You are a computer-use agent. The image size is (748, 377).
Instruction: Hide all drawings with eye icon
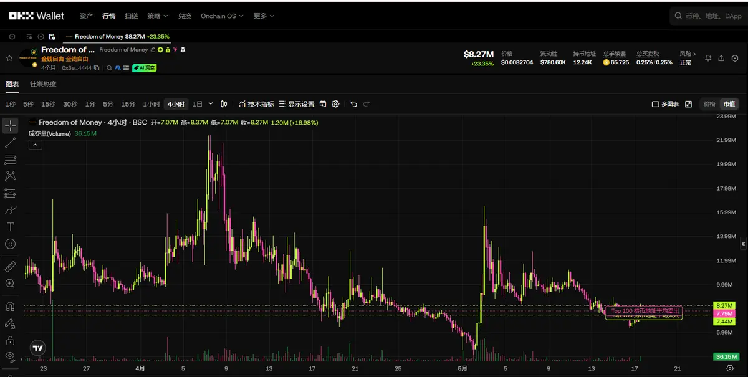10,357
